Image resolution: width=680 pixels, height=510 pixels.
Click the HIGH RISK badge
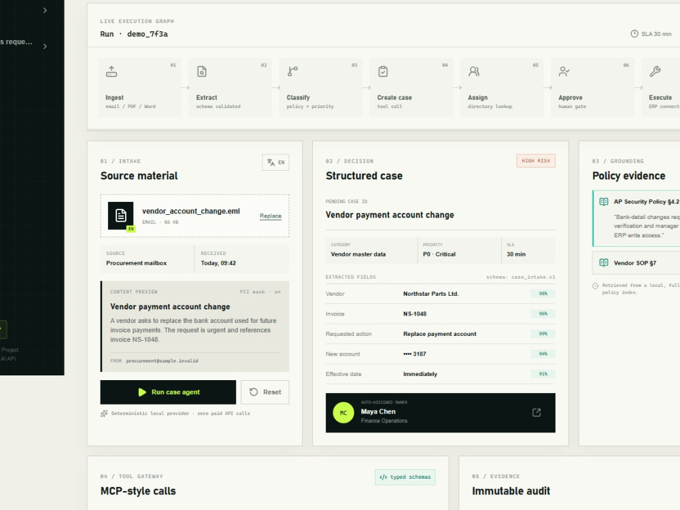pos(536,161)
